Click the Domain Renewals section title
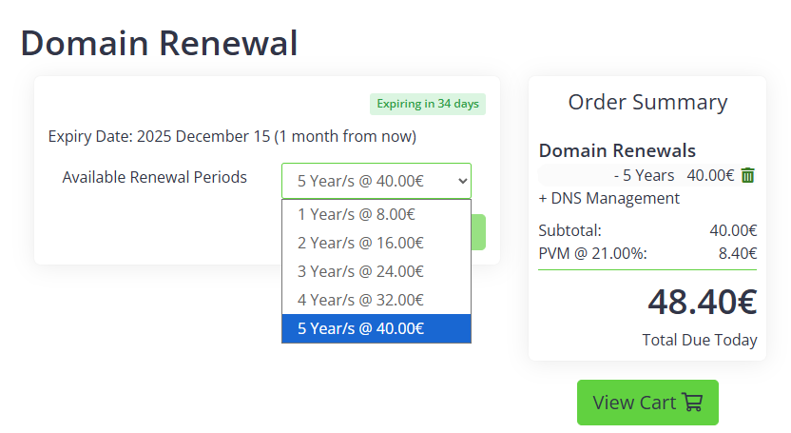The image size is (791, 433). click(x=617, y=150)
